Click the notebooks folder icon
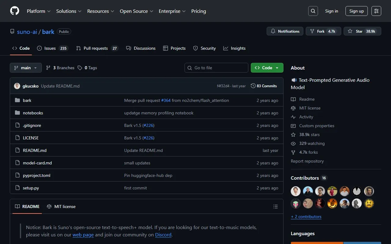 (x=17, y=113)
